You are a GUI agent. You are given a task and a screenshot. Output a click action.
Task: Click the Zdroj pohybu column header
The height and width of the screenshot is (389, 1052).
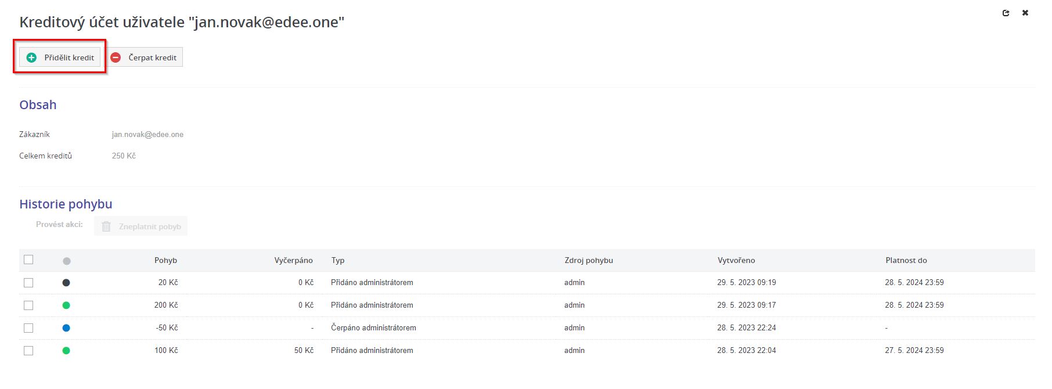pos(589,261)
